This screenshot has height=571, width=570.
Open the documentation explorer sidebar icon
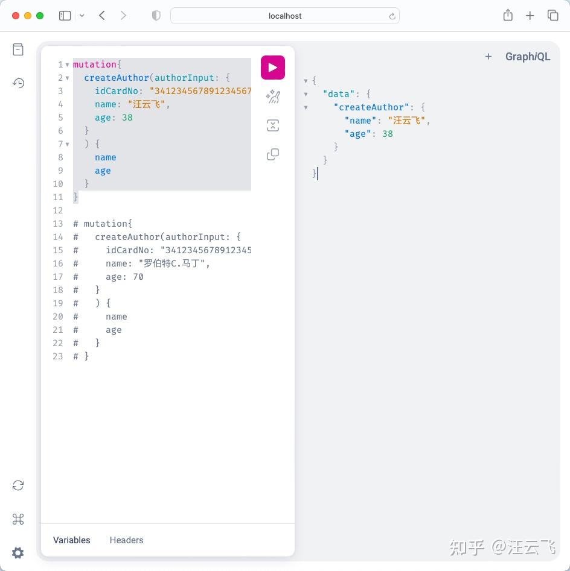18,49
